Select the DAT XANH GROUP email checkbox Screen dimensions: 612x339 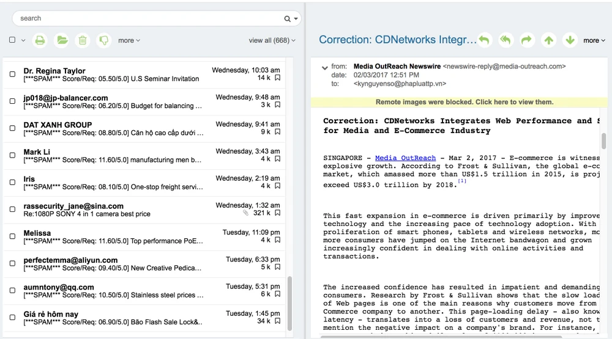12,128
